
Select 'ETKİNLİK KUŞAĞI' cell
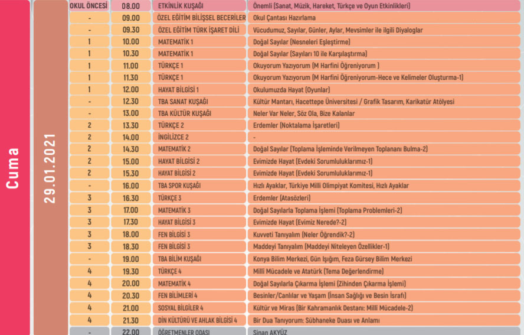tap(199, 6)
